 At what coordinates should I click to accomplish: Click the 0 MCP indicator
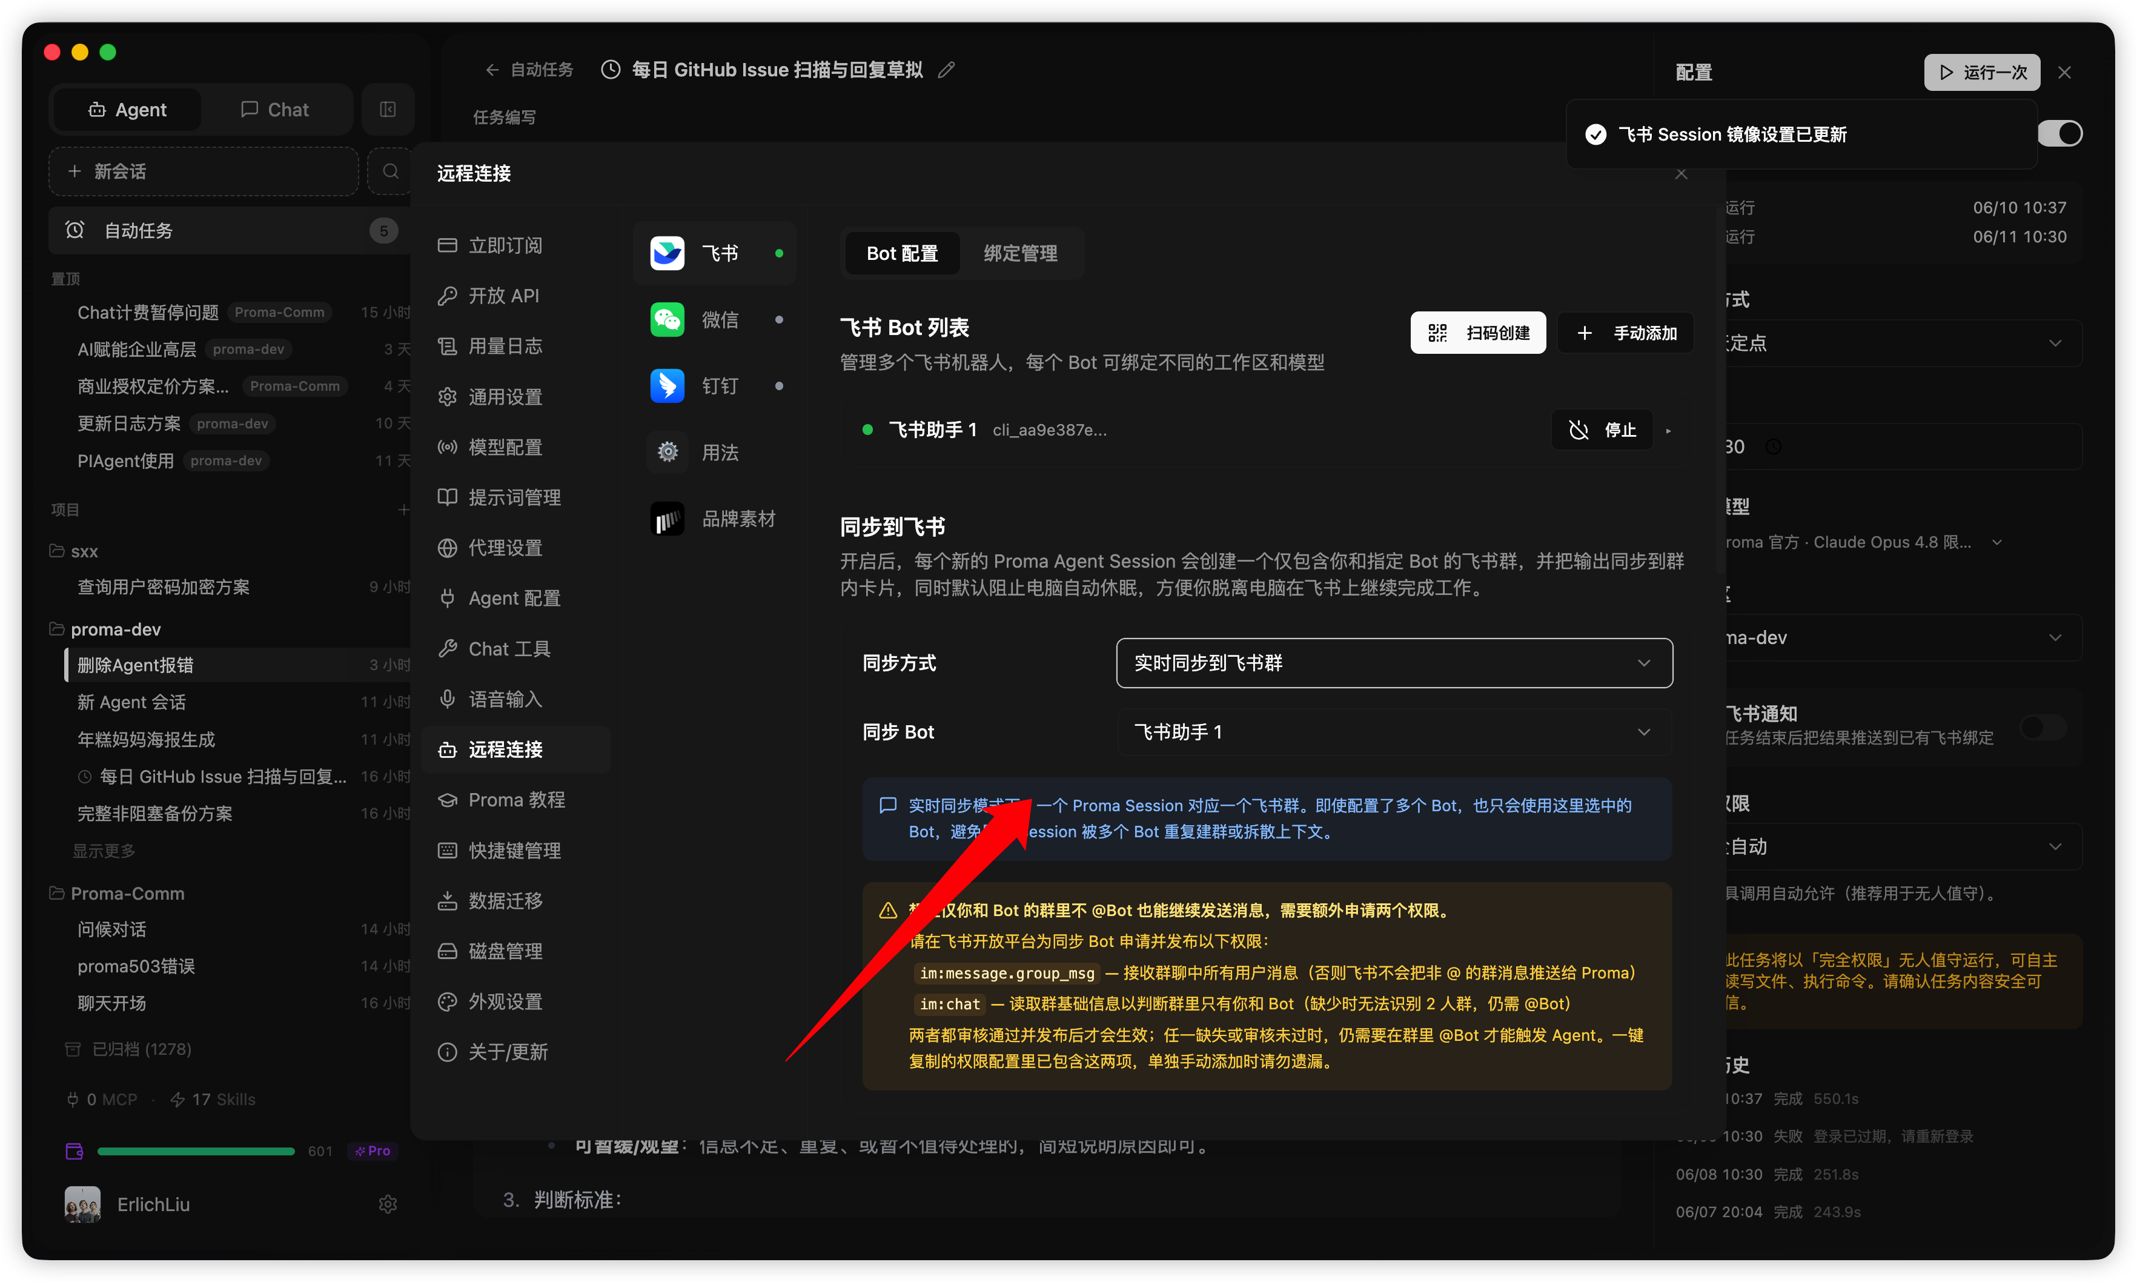(x=102, y=1099)
